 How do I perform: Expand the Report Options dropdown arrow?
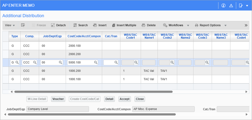(x=225, y=25)
